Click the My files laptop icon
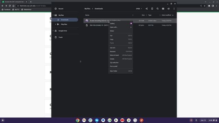The height and width of the screenshot is (123, 219). pos(55,15)
